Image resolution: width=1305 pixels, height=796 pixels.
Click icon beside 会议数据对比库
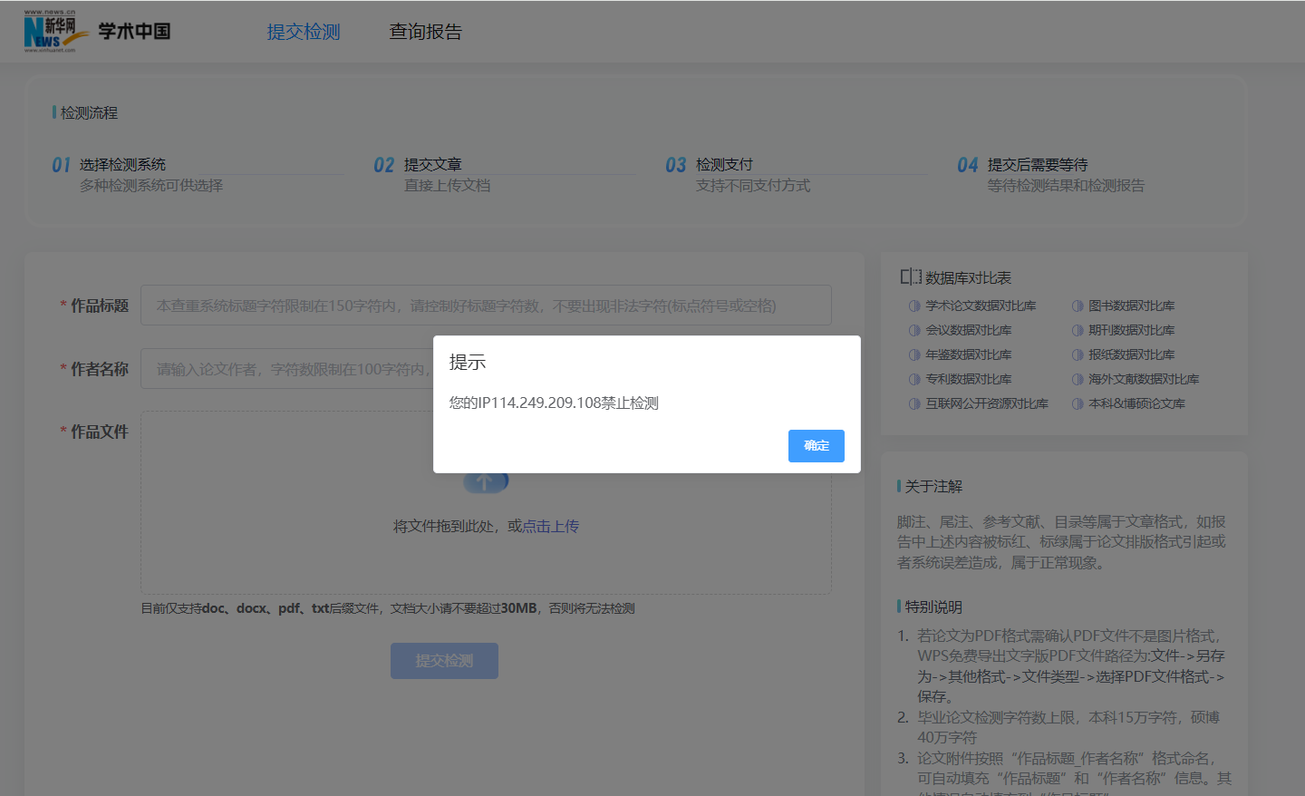coord(914,331)
